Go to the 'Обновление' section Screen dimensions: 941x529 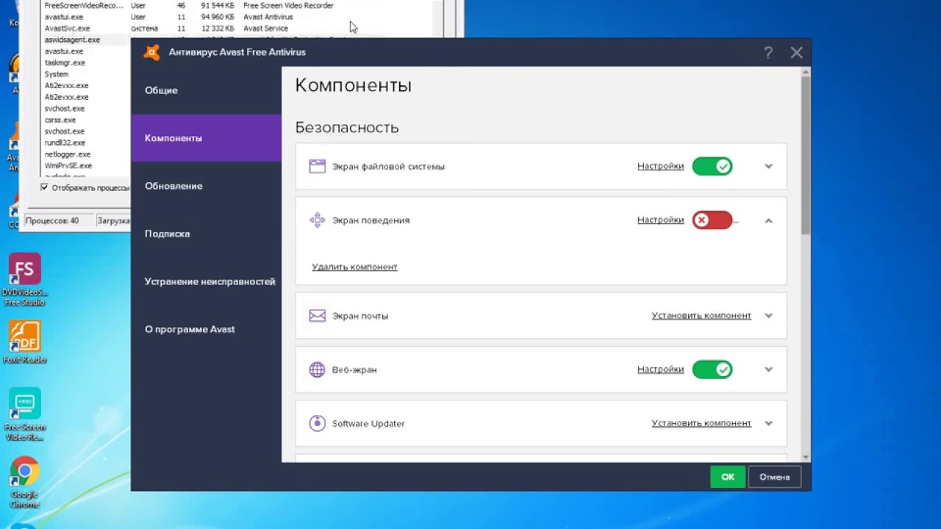(207, 186)
